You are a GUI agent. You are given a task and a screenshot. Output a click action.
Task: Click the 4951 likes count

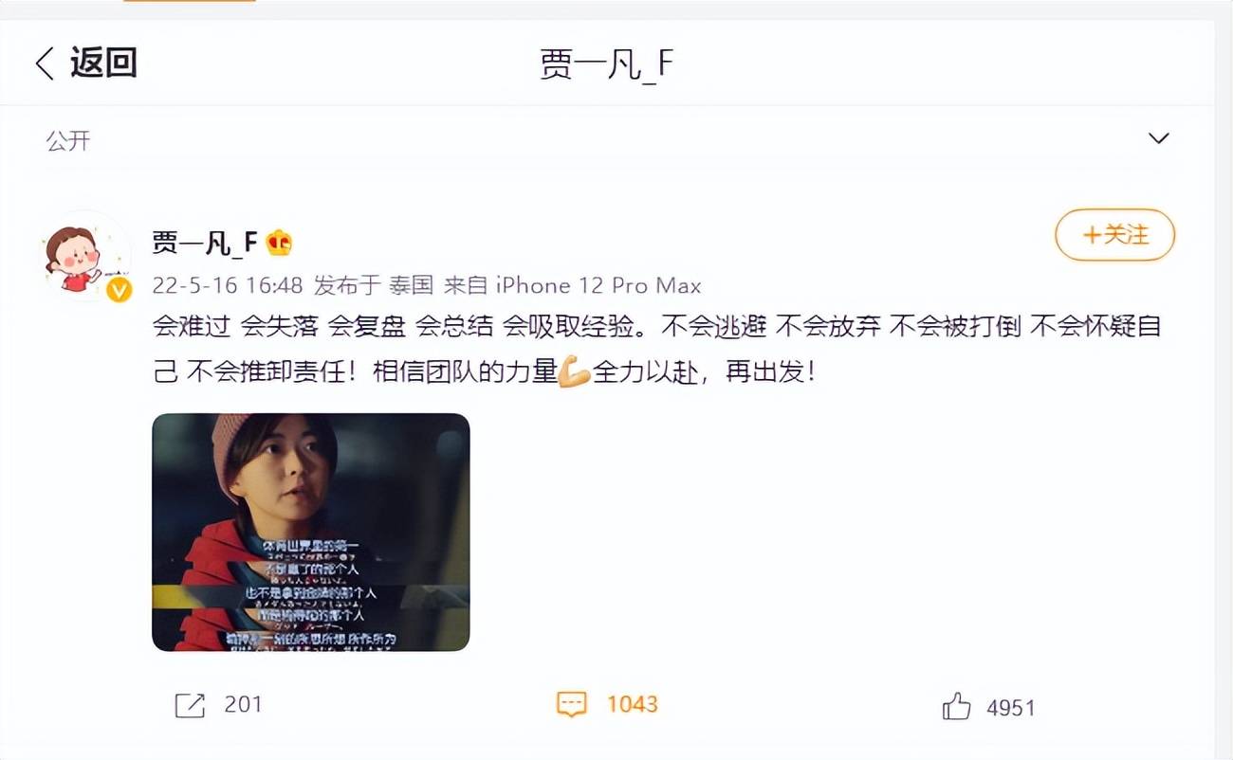[1010, 708]
